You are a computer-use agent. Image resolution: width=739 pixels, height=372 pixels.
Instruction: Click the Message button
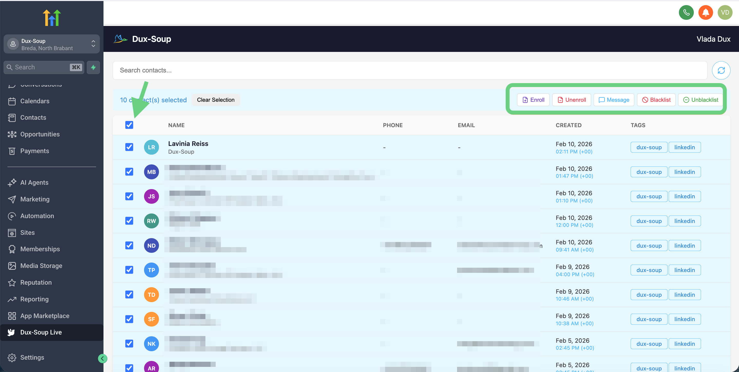point(614,100)
